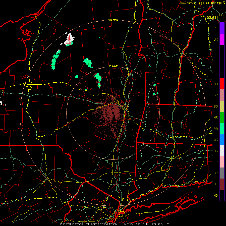The height and width of the screenshot is (226, 226).
Task: Click the 'RA' legend label
Action: 215,129
